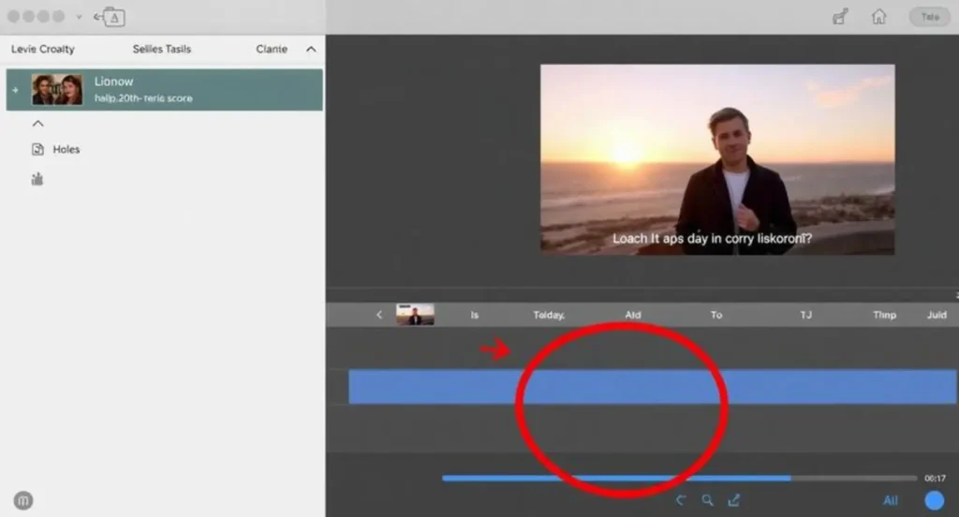Click the chart icon under Holes
This screenshot has width=959, height=517.
point(37,179)
